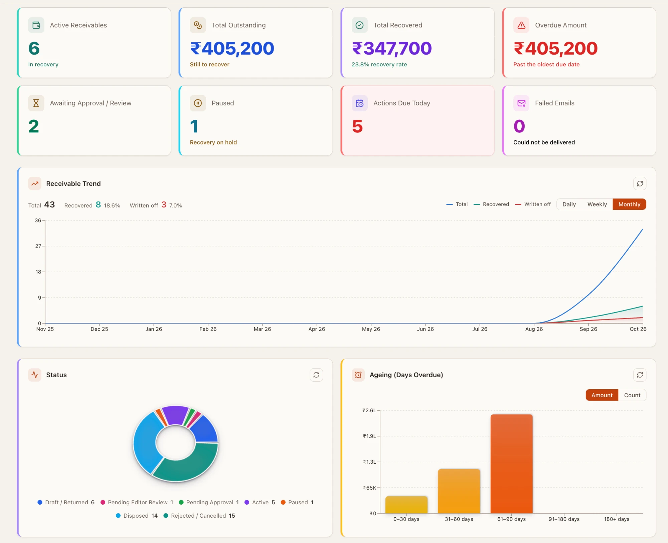The width and height of the screenshot is (668, 543).
Task: Click the Pending Approval legend entry
Action: point(209,502)
